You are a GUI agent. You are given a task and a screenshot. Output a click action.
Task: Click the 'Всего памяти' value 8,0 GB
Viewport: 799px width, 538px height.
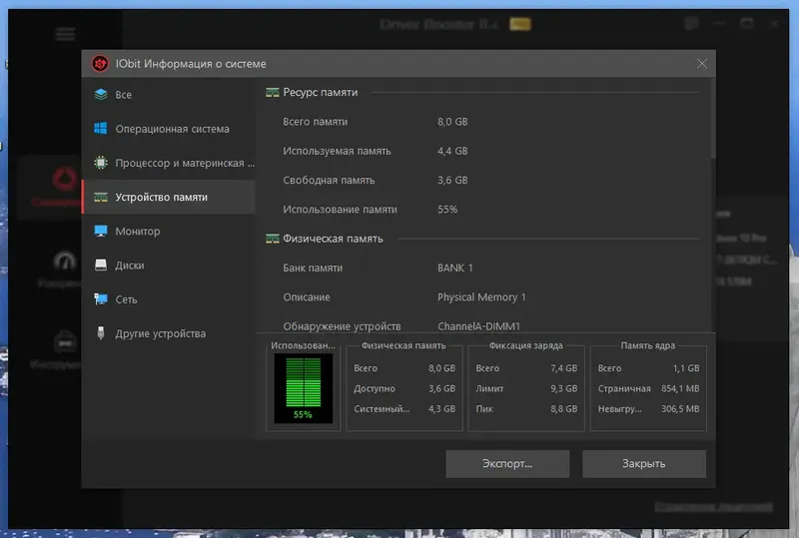click(x=452, y=122)
